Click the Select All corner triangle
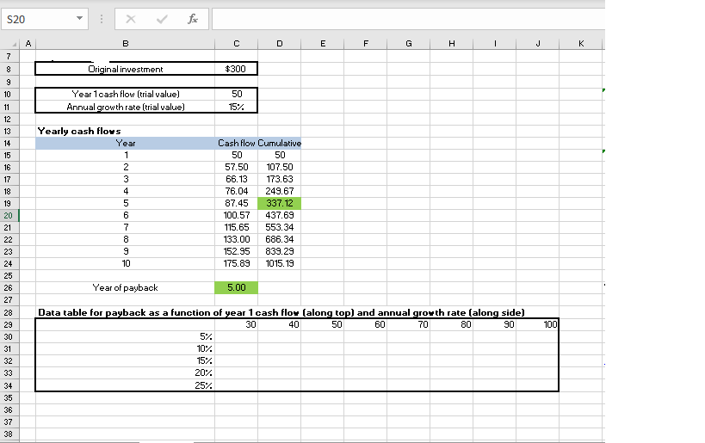The height and width of the screenshot is (443, 705). (x=15, y=44)
